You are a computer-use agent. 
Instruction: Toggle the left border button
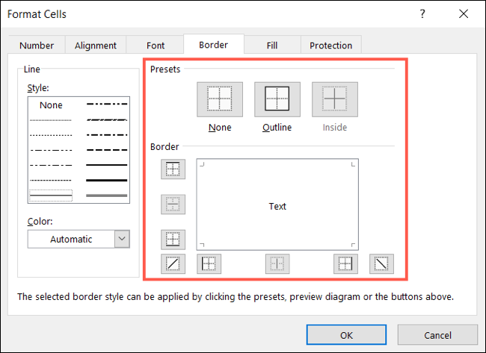click(x=209, y=263)
